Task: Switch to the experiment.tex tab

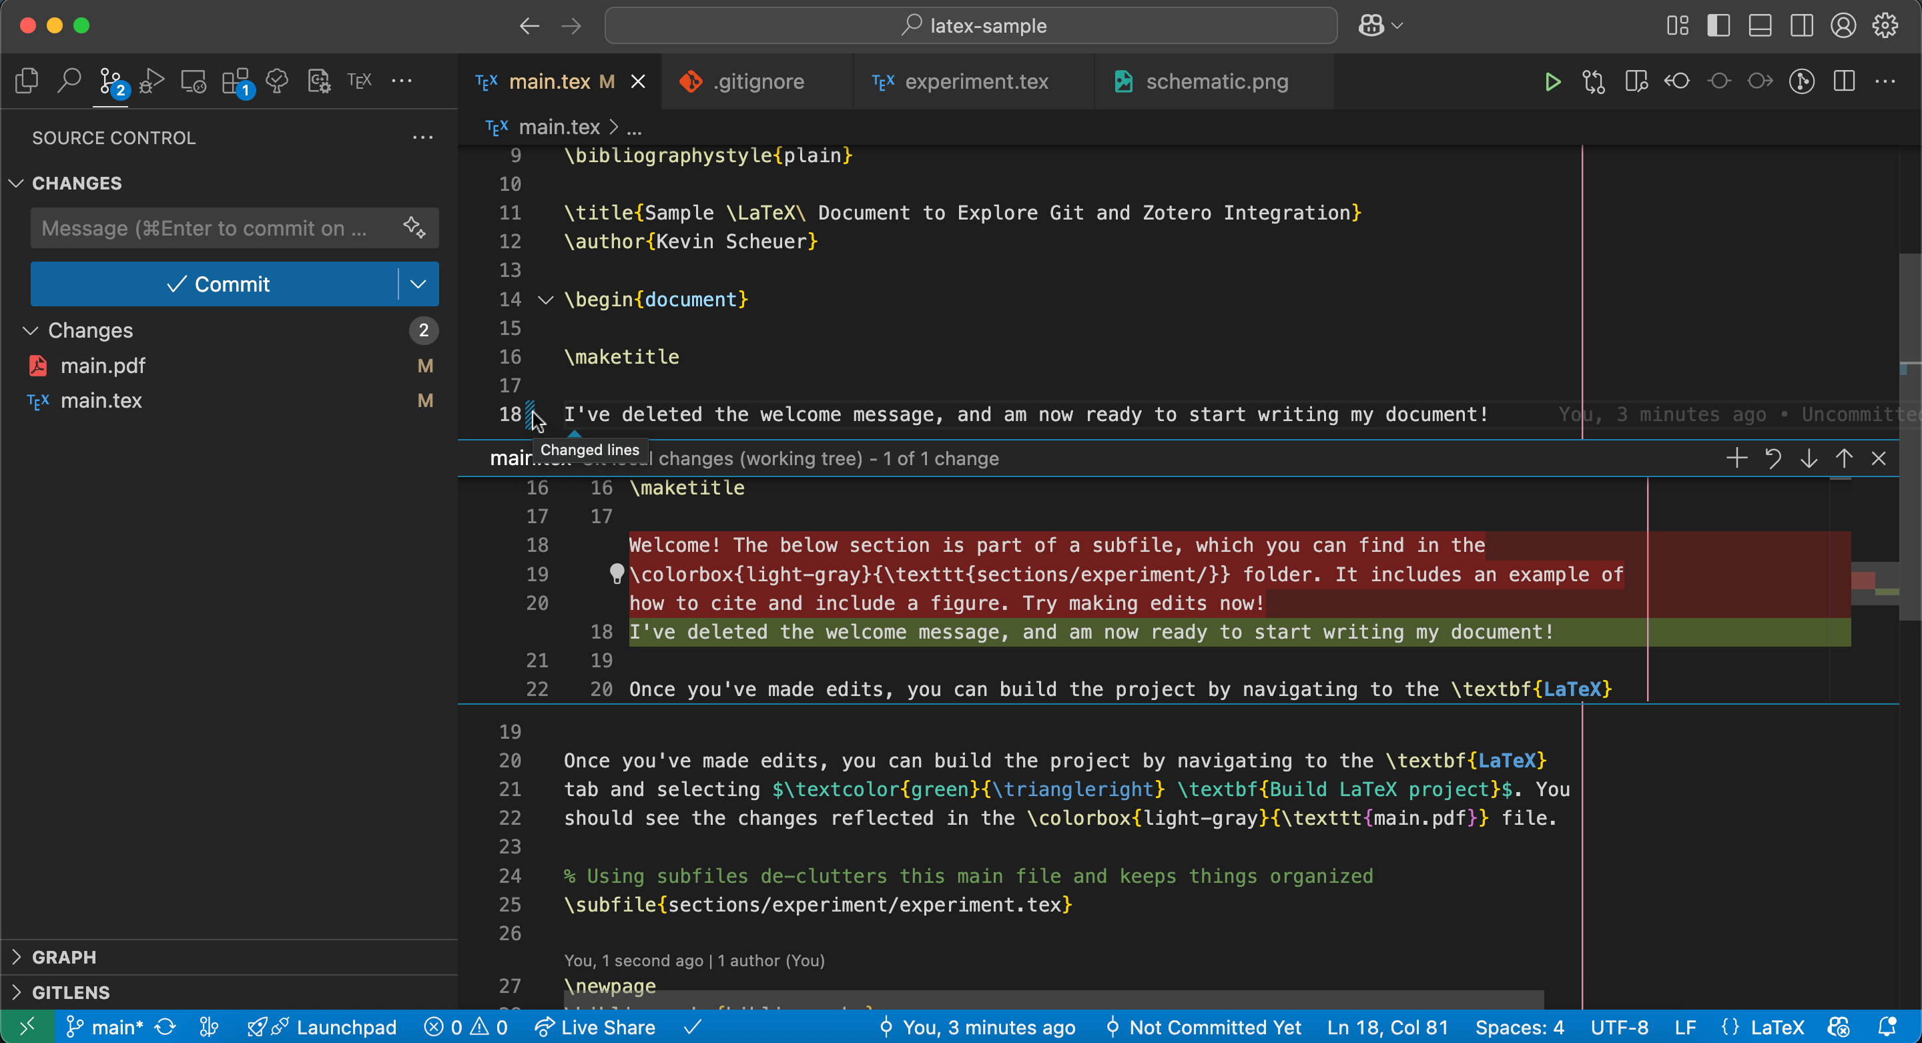Action: point(975,81)
